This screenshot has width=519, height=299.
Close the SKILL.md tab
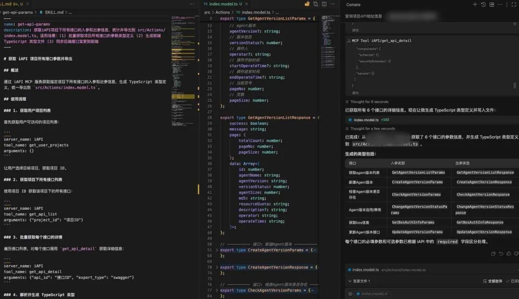27,4
